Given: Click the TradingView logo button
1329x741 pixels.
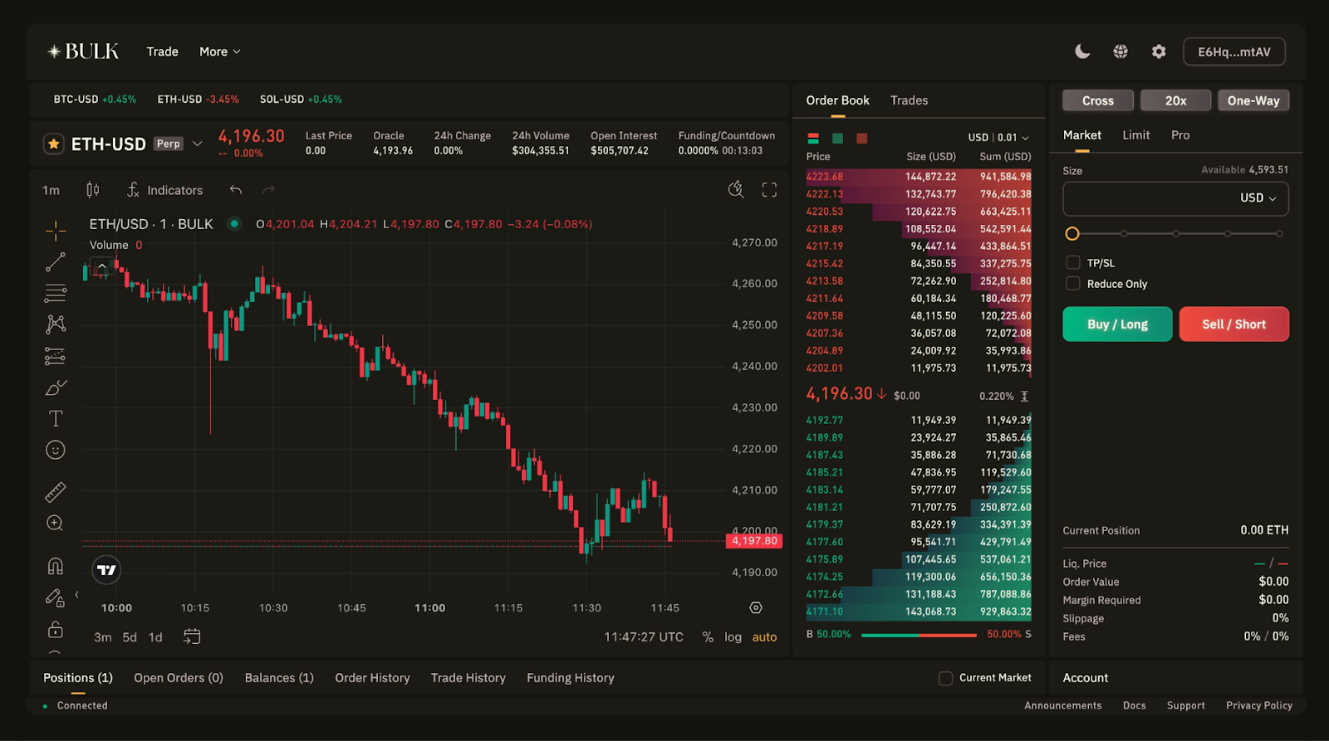Looking at the screenshot, I should pos(106,569).
